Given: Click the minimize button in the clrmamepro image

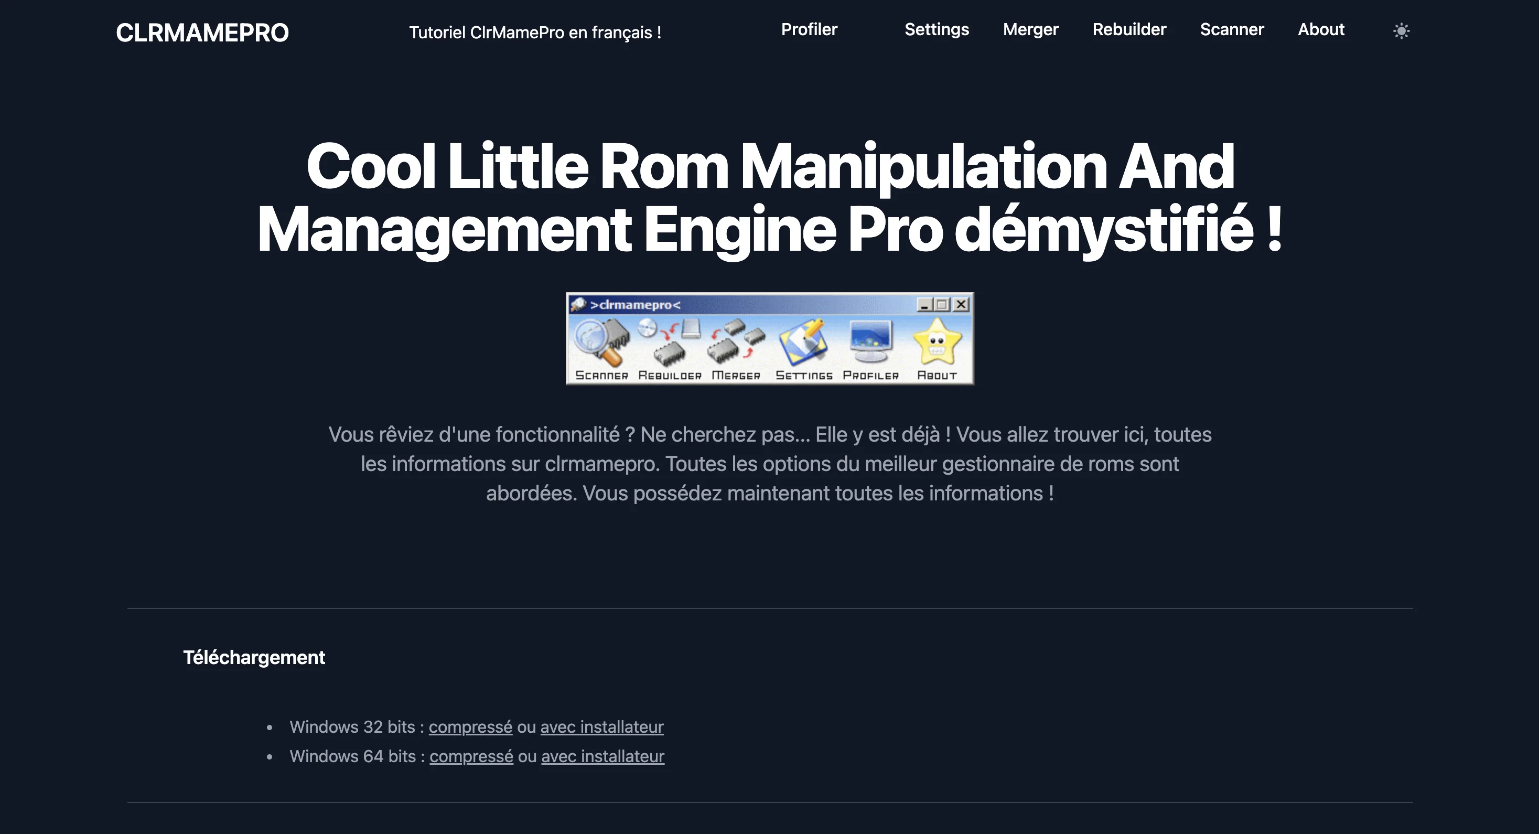Looking at the screenshot, I should 924,305.
